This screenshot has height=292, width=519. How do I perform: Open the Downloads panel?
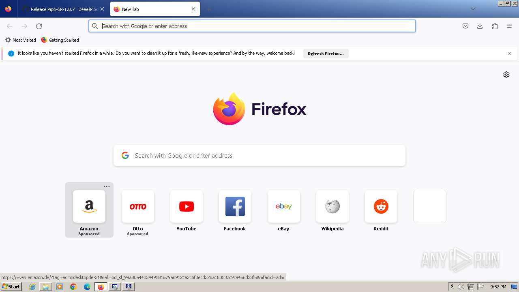pyautogui.click(x=480, y=26)
